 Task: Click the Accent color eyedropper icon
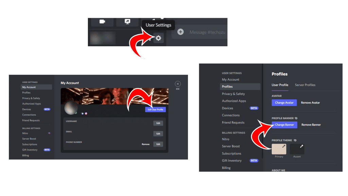tap(301, 146)
